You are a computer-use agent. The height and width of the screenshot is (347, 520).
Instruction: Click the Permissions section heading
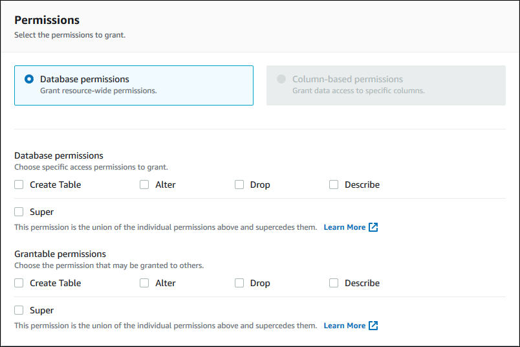tap(47, 20)
